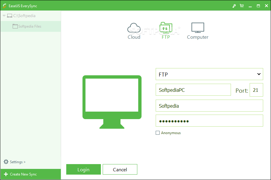
Task: Open the FTP protocol dropdown
Action: click(x=209, y=74)
